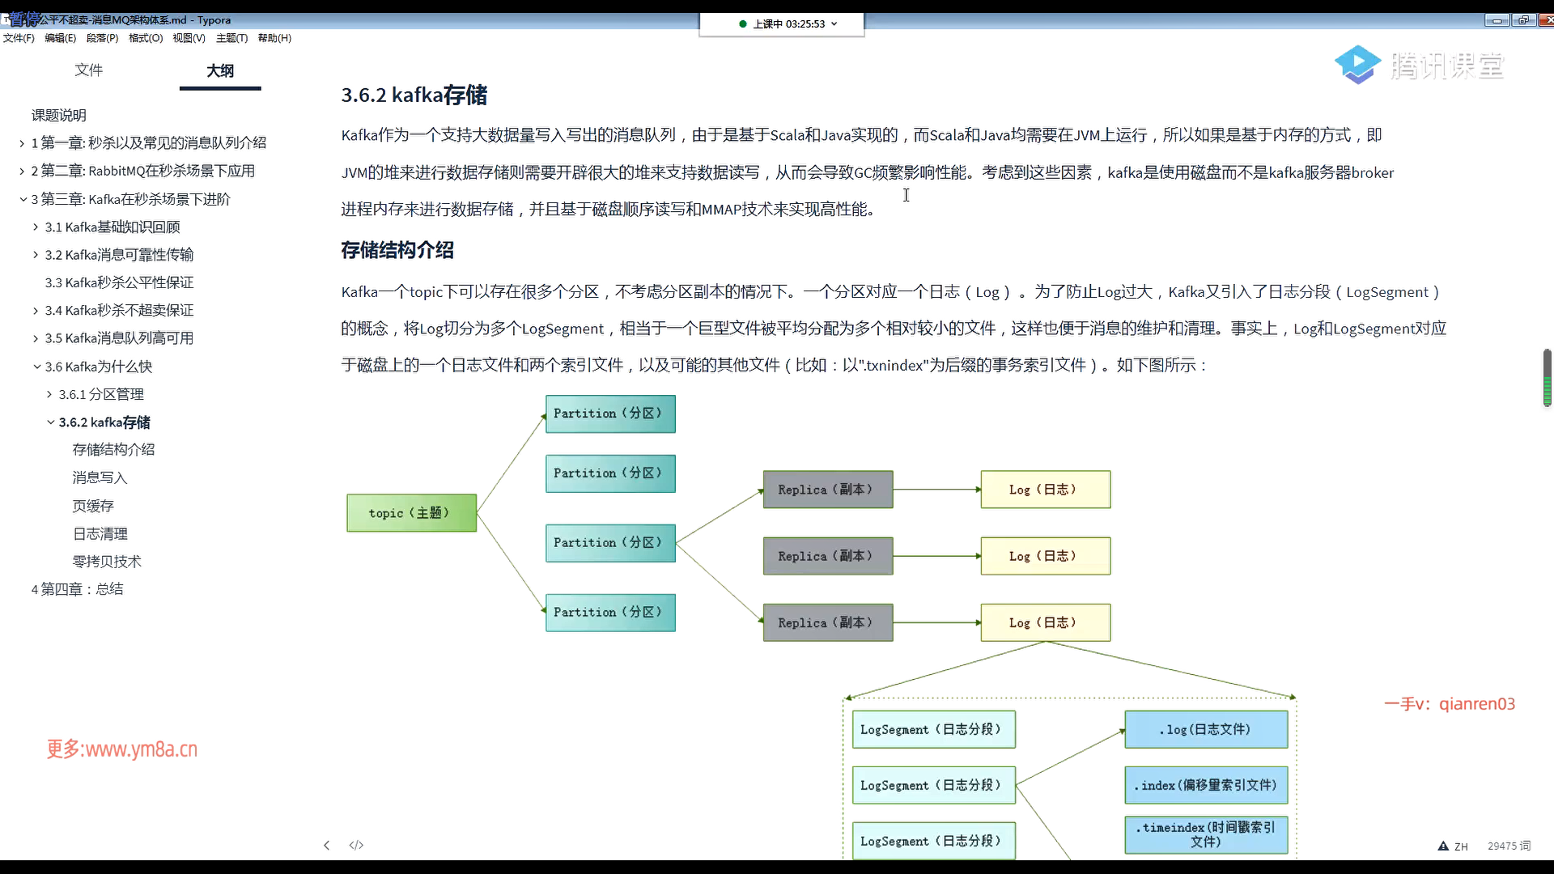Click the restore window button
Image resolution: width=1554 pixels, height=874 pixels.
pyautogui.click(x=1523, y=20)
